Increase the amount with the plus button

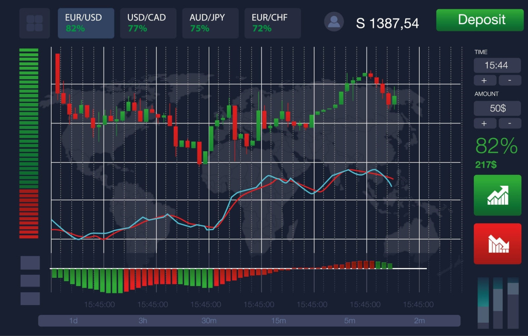(x=485, y=123)
